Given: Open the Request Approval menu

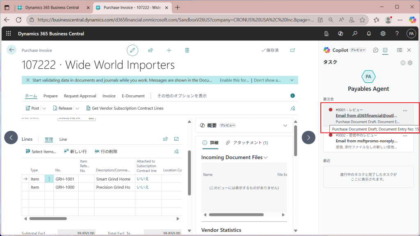Looking at the screenshot, I should click(x=80, y=96).
